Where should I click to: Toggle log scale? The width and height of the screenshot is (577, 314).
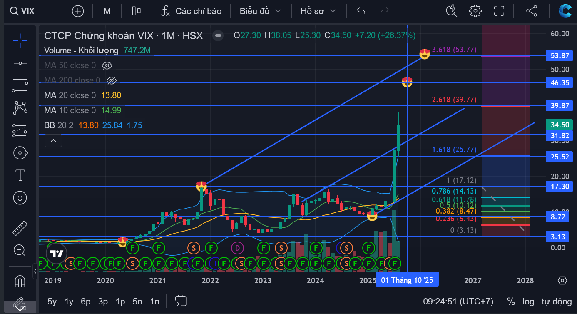pos(528,302)
